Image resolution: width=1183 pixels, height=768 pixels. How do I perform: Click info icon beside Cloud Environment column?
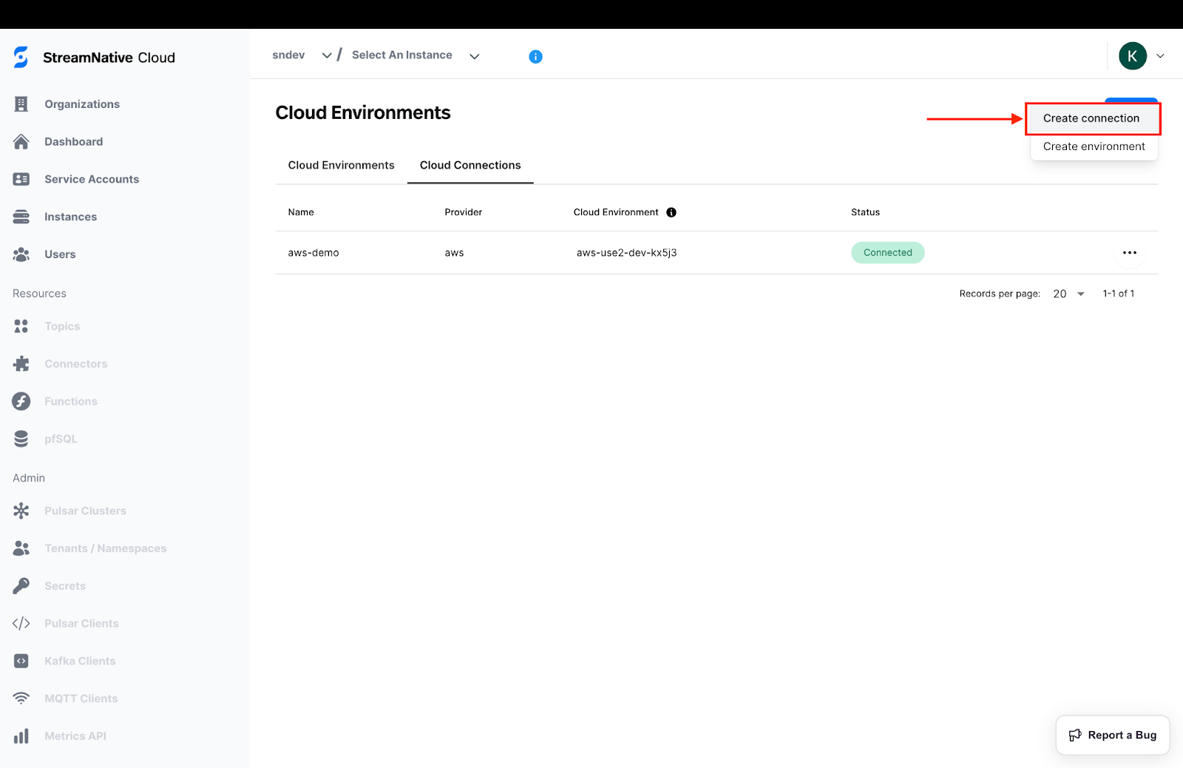click(671, 212)
